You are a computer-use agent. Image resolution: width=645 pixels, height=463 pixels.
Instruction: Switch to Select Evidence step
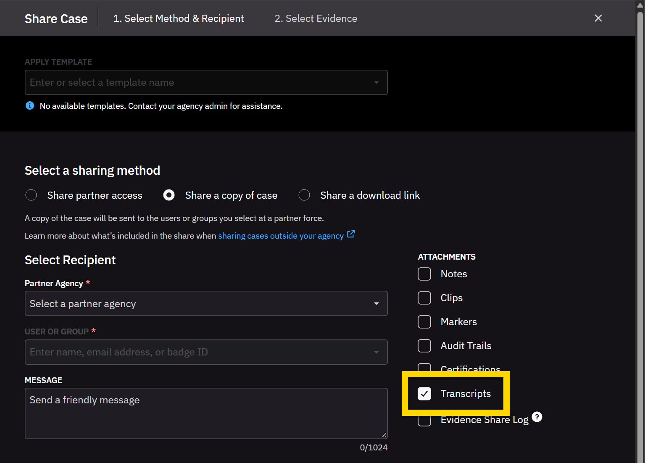click(316, 18)
